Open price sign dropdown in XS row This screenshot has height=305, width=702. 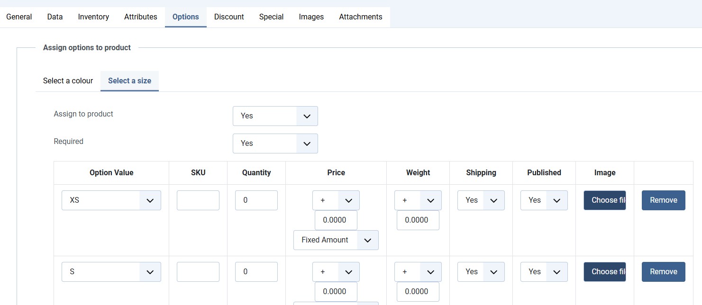click(x=336, y=200)
